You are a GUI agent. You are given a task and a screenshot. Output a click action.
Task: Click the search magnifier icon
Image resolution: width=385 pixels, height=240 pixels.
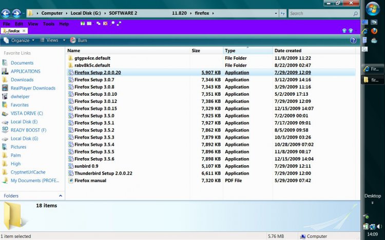(x=355, y=14)
